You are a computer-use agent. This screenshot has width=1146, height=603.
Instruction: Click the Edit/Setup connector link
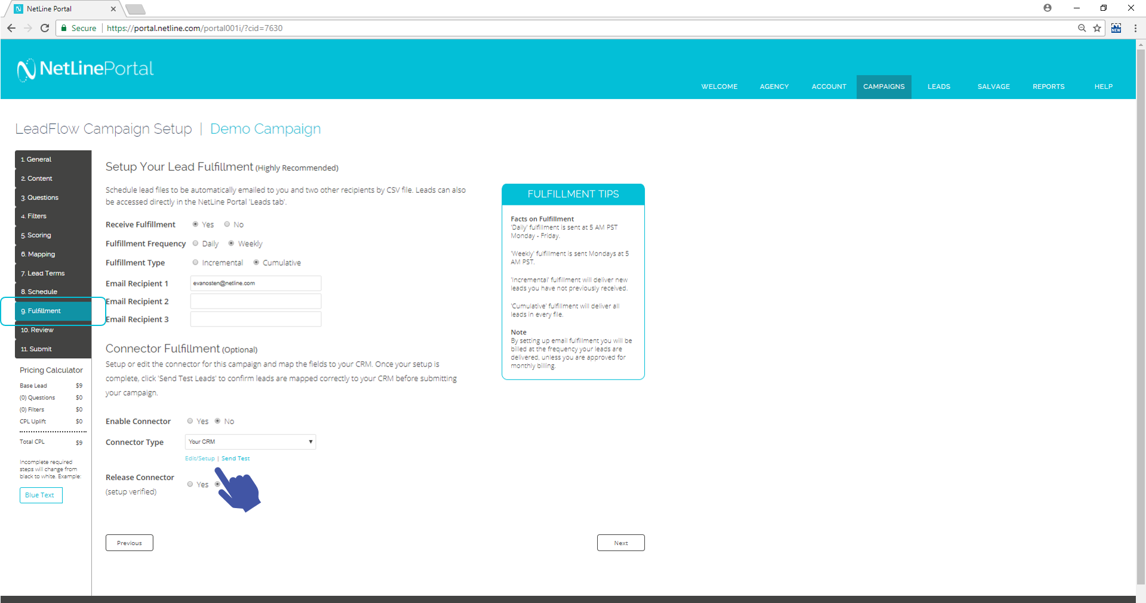pyautogui.click(x=200, y=459)
